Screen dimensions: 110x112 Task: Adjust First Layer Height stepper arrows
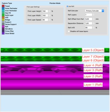point(49,11)
